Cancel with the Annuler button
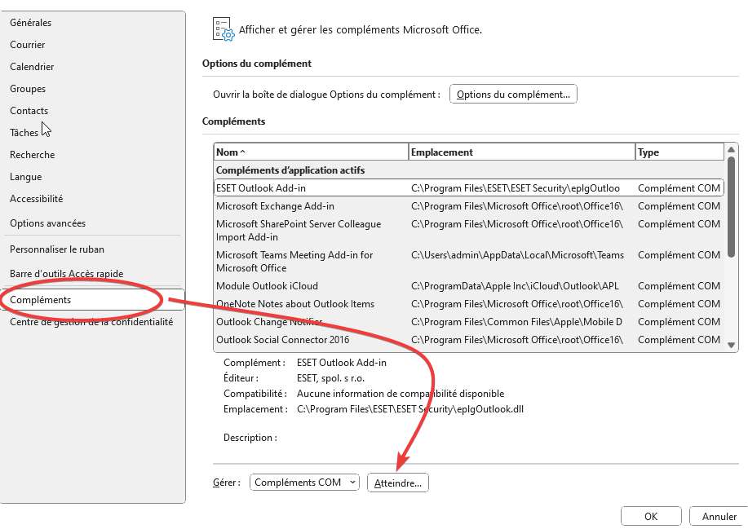748x529 pixels. (719, 516)
